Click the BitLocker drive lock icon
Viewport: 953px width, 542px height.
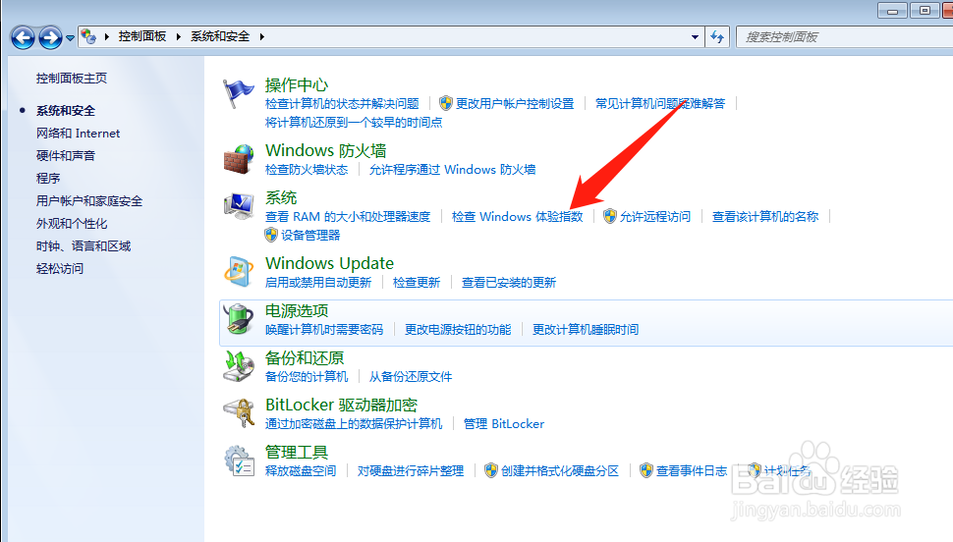coord(238,413)
